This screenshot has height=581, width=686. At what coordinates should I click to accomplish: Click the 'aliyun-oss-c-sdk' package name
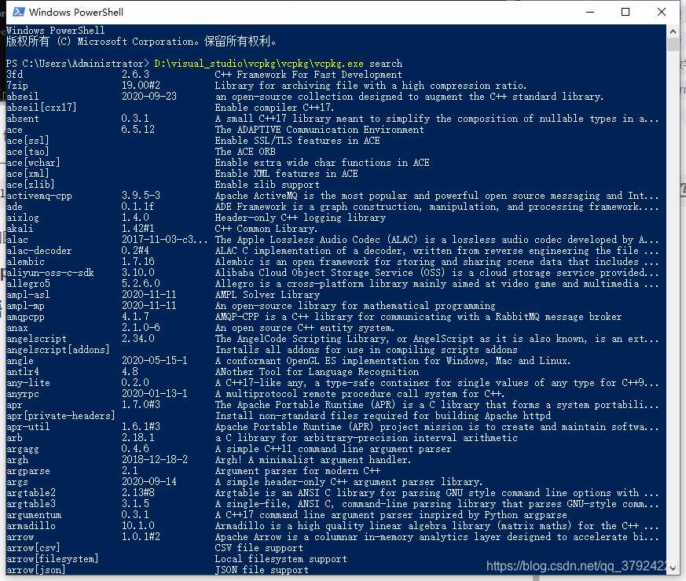pyautogui.click(x=50, y=273)
